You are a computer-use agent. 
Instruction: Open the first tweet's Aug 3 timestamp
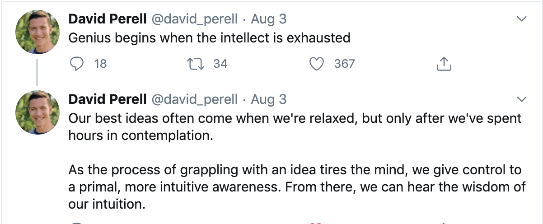(x=269, y=19)
